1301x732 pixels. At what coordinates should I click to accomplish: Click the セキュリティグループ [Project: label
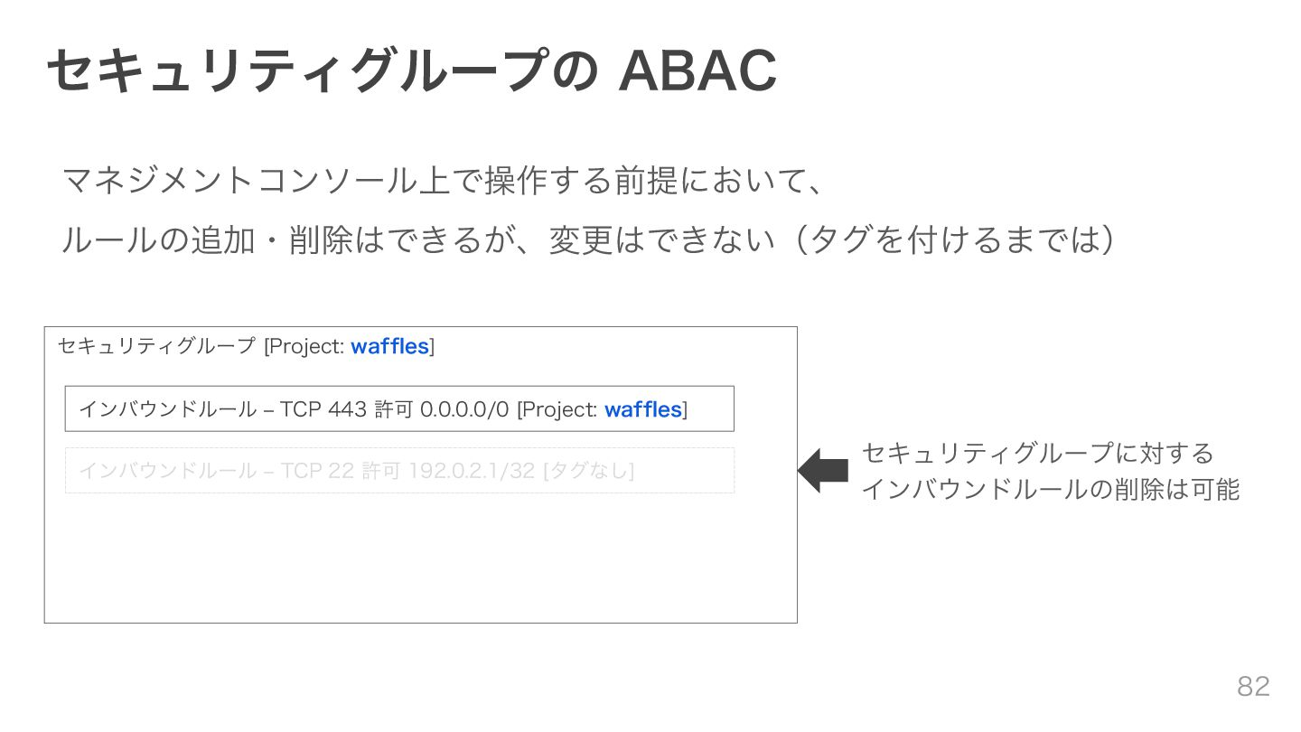[202, 346]
